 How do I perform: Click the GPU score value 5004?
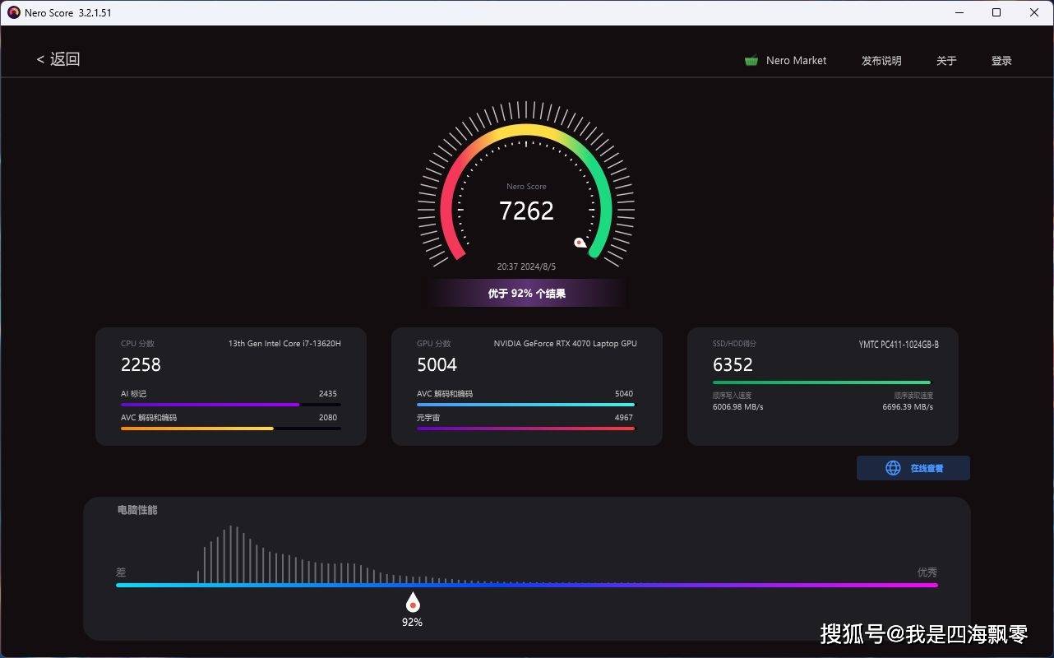[437, 364]
